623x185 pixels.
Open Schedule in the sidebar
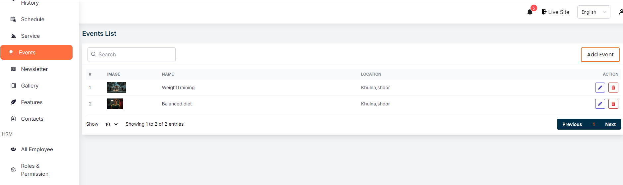click(x=32, y=19)
